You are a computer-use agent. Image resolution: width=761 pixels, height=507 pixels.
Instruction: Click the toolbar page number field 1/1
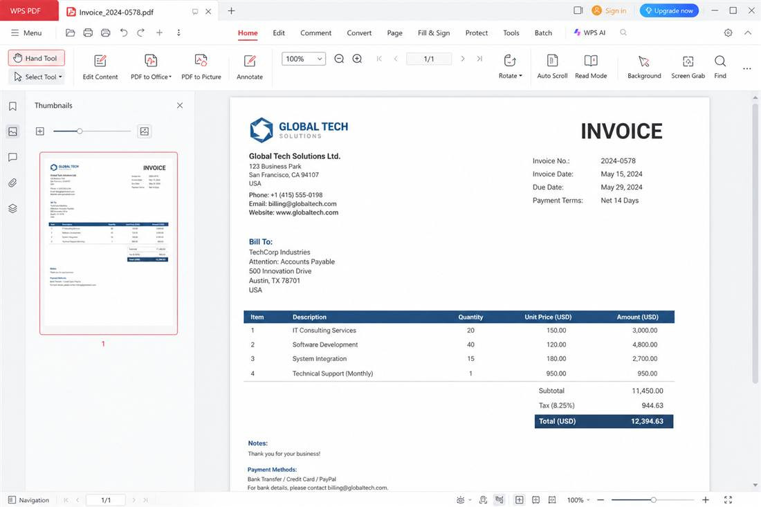click(x=428, y=59)
